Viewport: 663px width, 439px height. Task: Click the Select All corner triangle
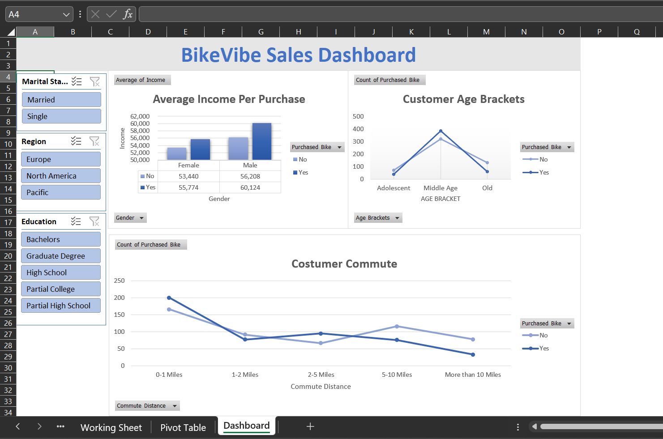point(11,32)
